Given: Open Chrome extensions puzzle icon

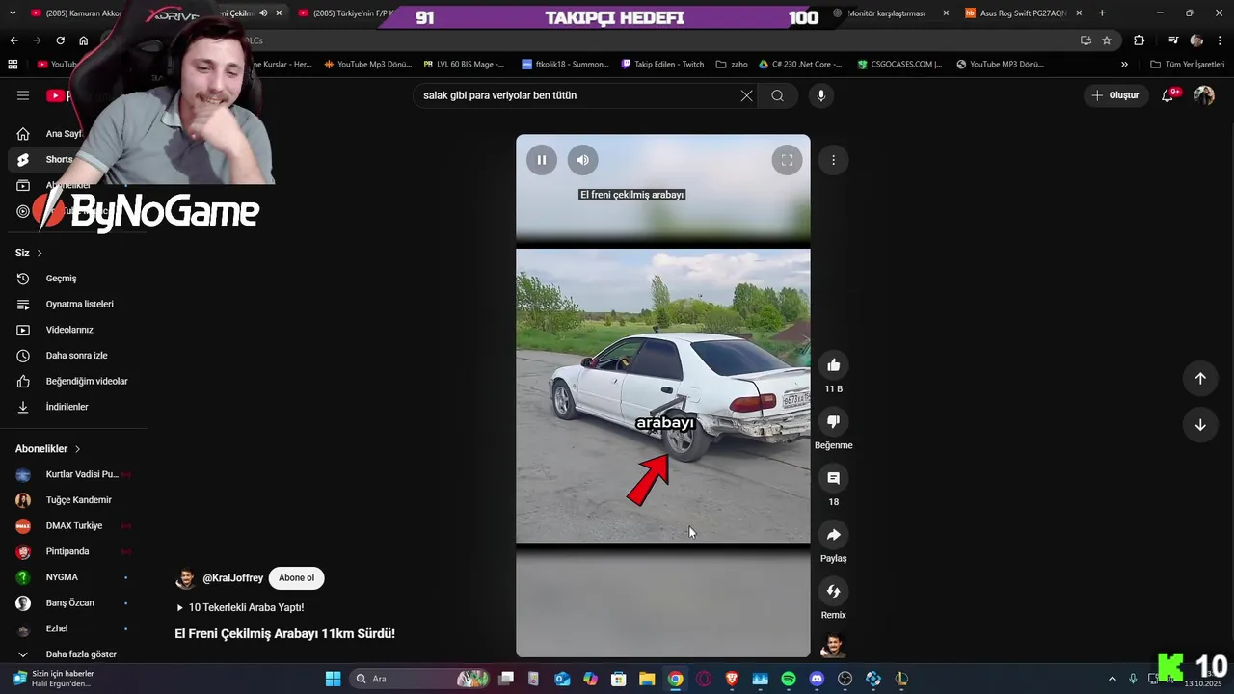Looking at the screenshot, I should (x=1140, y=40).
